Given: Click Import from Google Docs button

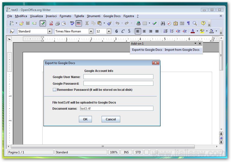Looking at the screenshot, I should [x=182, y=50].
